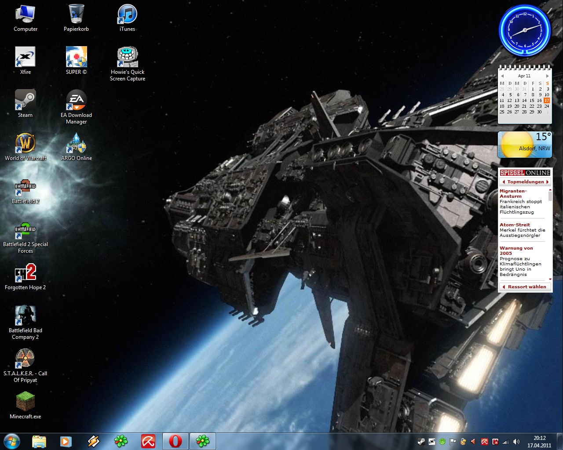Select the Xfire desktop shortcut

pos(25,61)
